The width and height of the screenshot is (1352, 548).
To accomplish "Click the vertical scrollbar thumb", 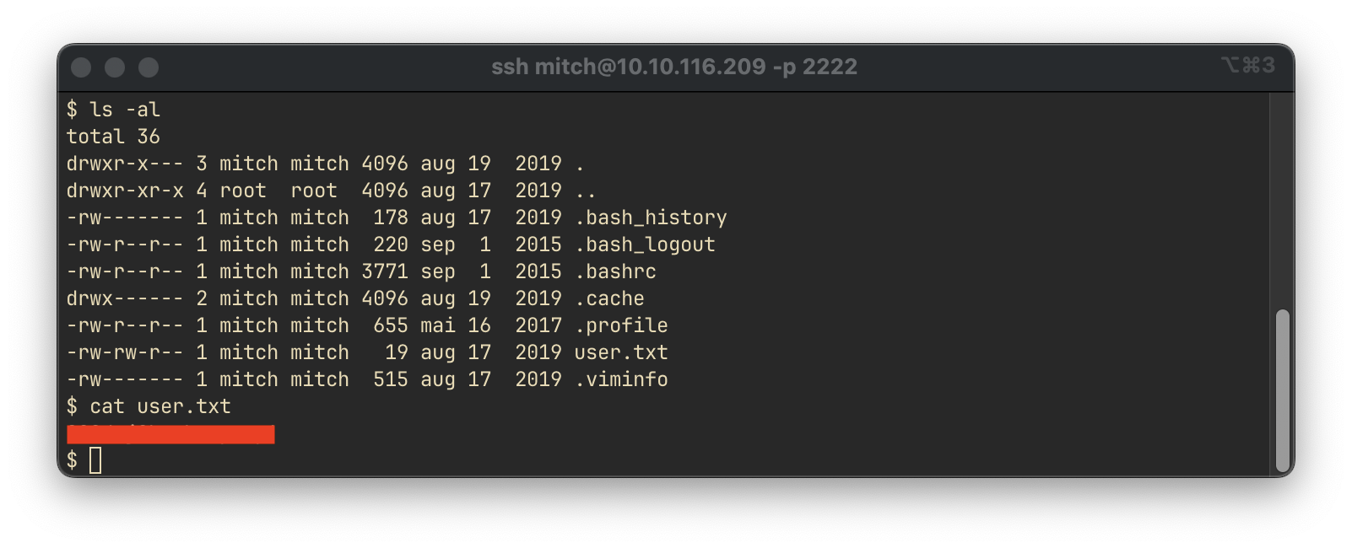I will (1283, 390).
